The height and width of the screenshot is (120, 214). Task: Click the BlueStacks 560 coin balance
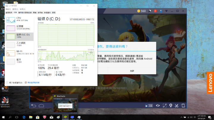click(141, 11)
